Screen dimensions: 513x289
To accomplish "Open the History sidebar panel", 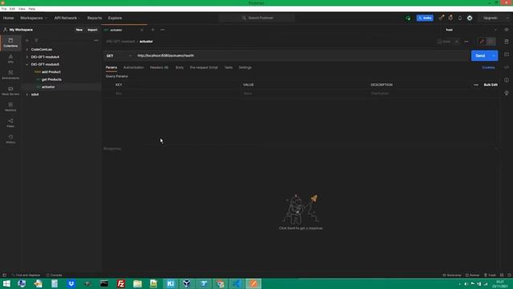I will (x=10, y=139).
